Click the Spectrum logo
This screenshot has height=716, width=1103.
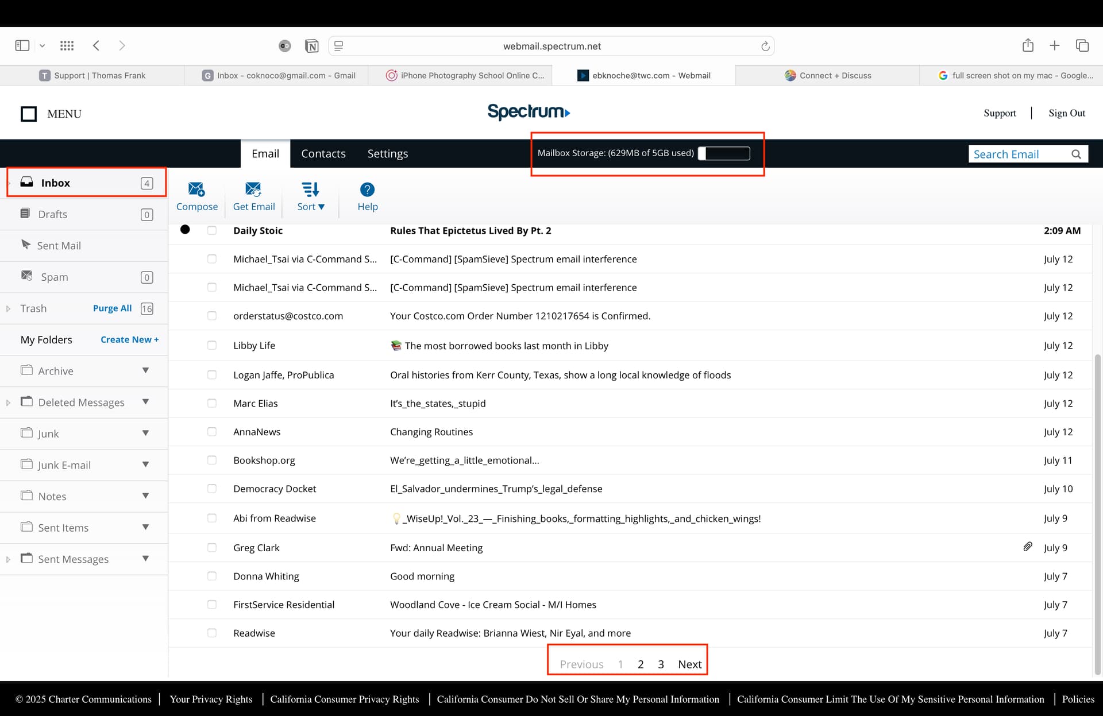pos(529,111)
